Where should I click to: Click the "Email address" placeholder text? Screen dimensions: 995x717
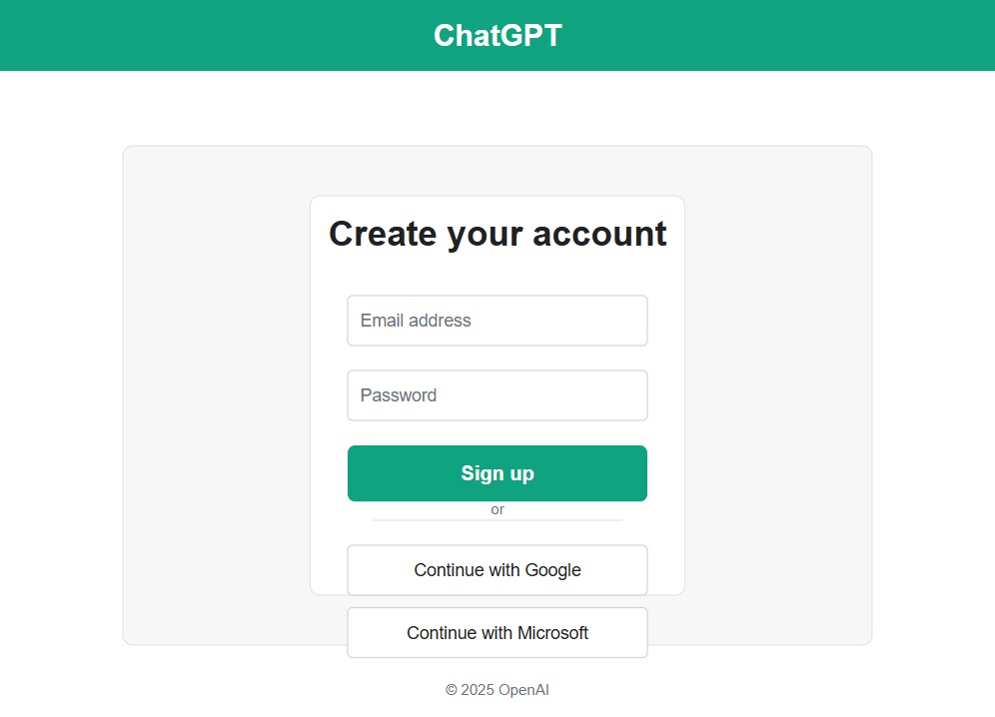coord(416,321)
